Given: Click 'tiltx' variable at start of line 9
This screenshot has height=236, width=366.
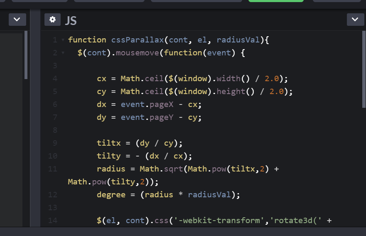Looking at the screenshot, I should pos(109,143).
